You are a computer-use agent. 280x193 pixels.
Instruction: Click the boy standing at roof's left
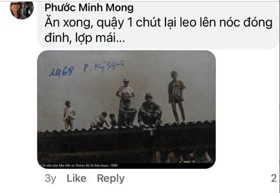pos(69,115)
